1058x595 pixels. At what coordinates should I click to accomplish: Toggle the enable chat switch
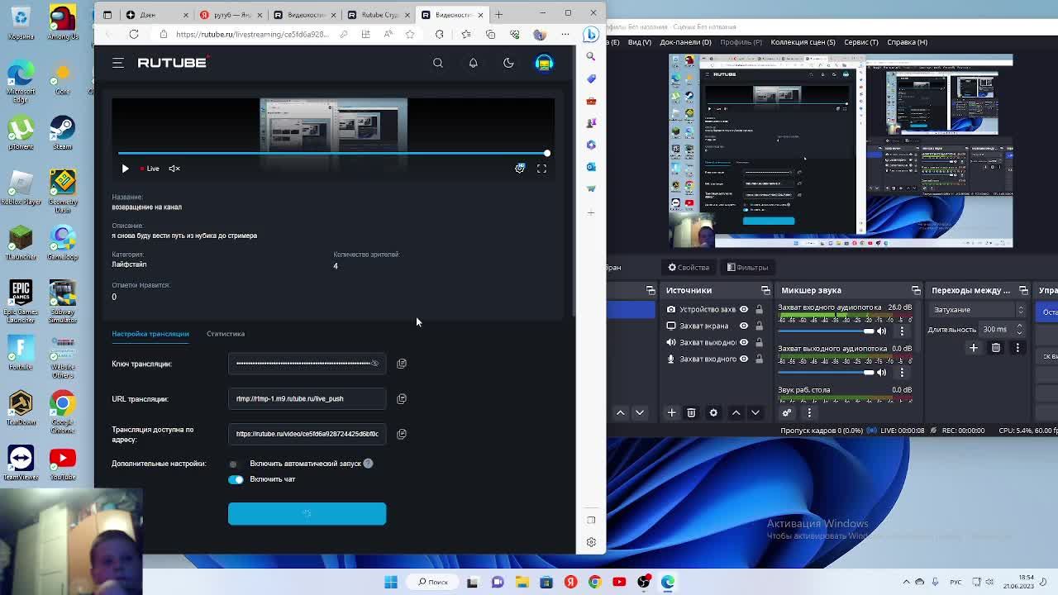pos(236,479)
